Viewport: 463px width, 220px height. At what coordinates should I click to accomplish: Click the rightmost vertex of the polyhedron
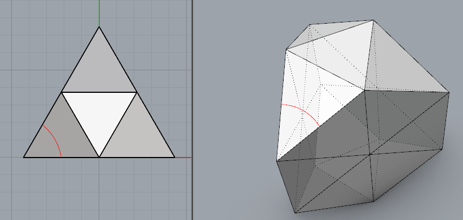click(449, 93)
